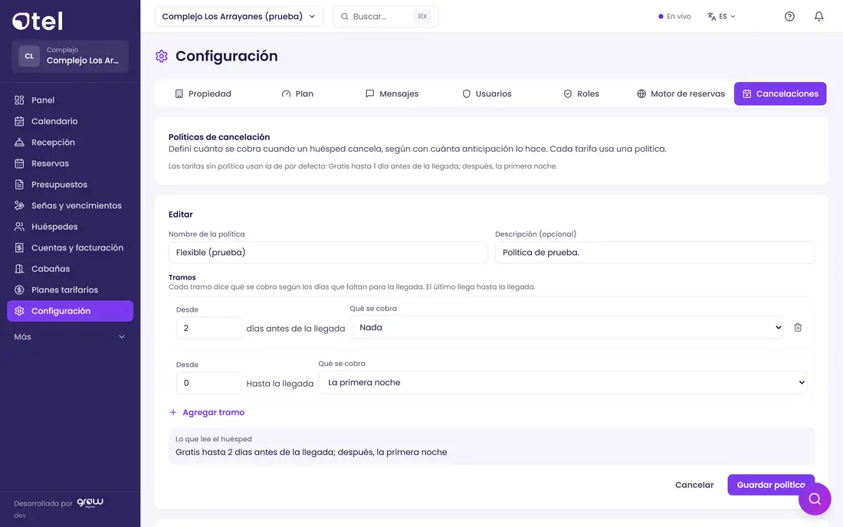Select the Cancelaciones tab
Image resolution: width=843 pixels, height=527 pixels.
pos(780,94)
